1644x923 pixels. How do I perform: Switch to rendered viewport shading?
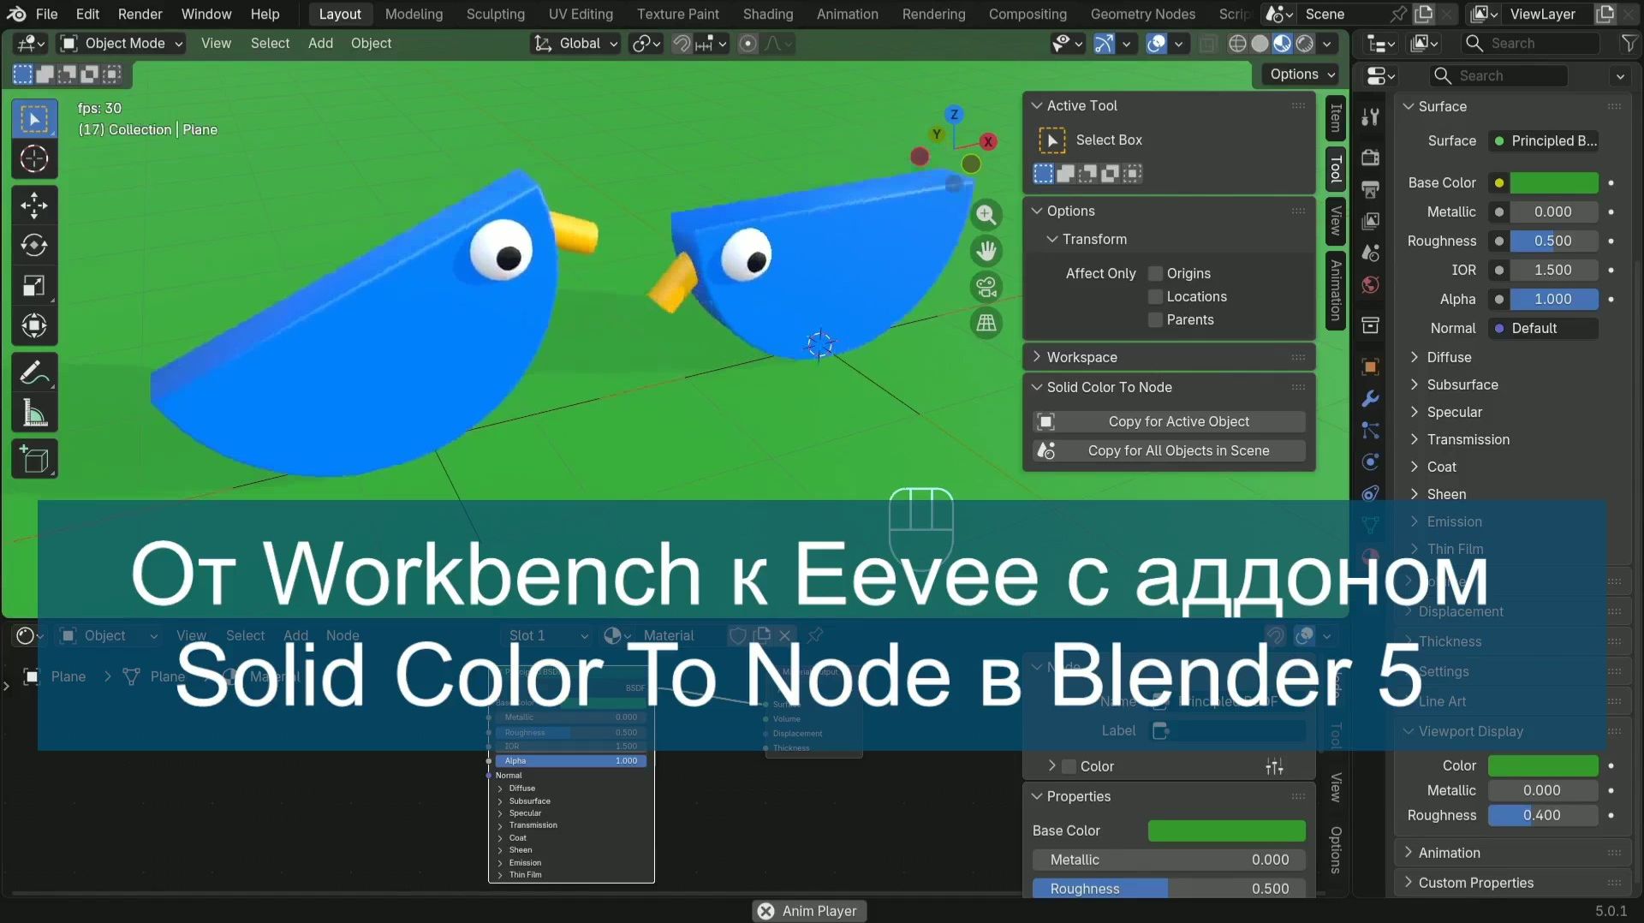(x=1304, y=44)
